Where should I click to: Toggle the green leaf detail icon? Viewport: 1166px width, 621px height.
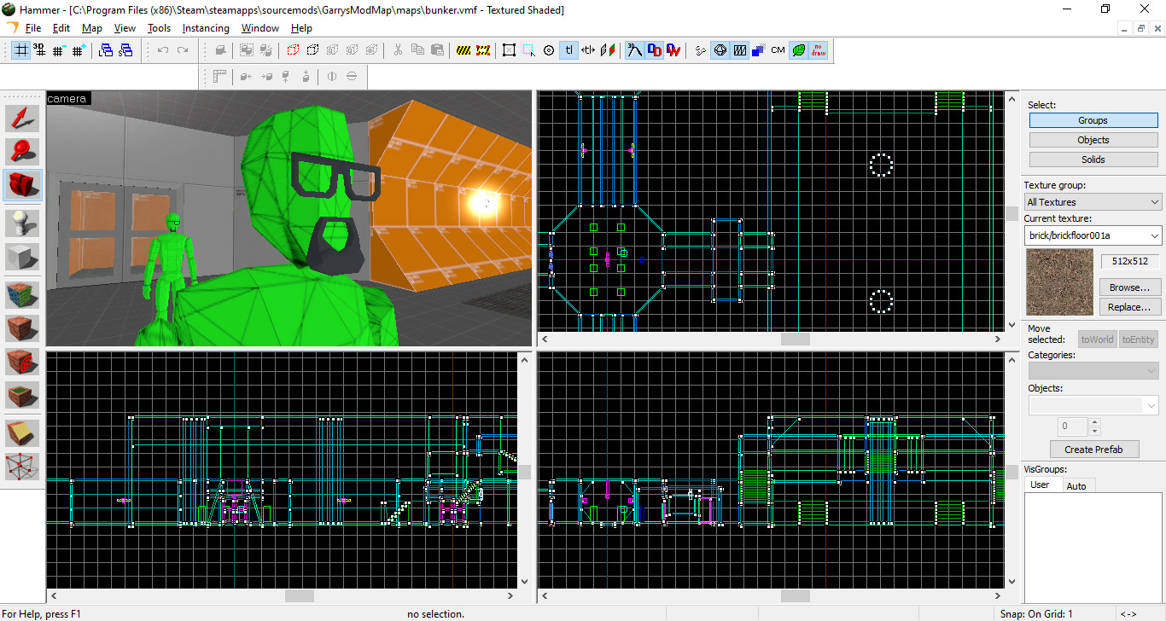coord(797,50)
